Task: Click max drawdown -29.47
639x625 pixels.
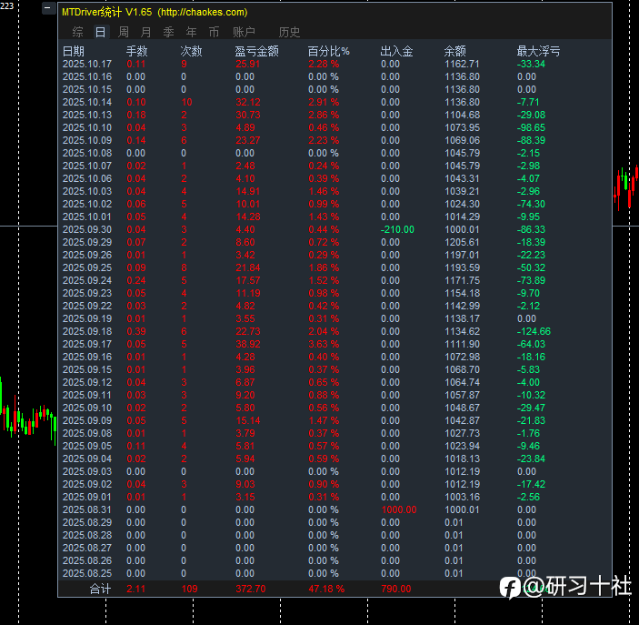Action: point(531,408)
